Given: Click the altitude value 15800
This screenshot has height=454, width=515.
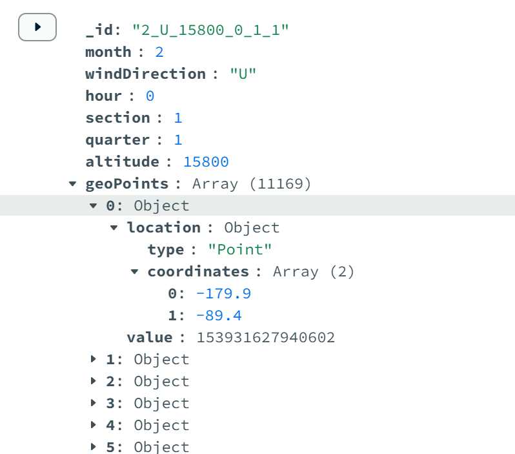Looking at the screenshot, I should [206, 161].
